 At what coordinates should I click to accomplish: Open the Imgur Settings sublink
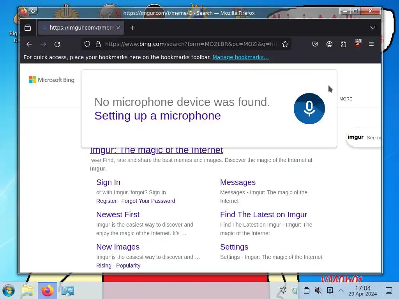[234, 247]
